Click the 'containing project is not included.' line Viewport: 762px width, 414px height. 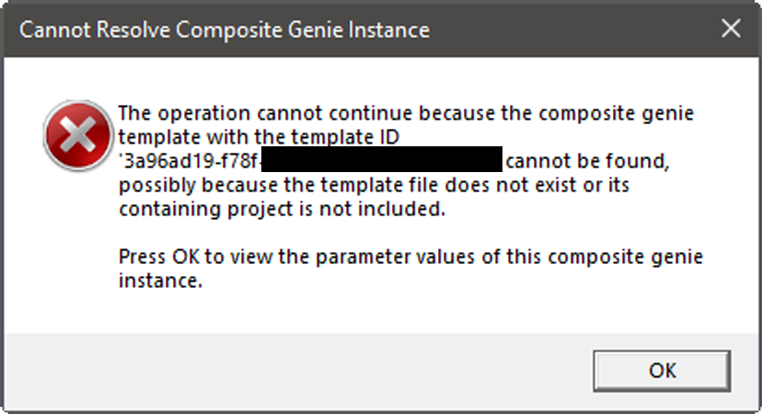[x=282, y=209]
